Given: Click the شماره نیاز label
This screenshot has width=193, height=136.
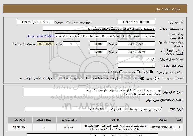Looking at the screenshot, I should coord(176,22).
